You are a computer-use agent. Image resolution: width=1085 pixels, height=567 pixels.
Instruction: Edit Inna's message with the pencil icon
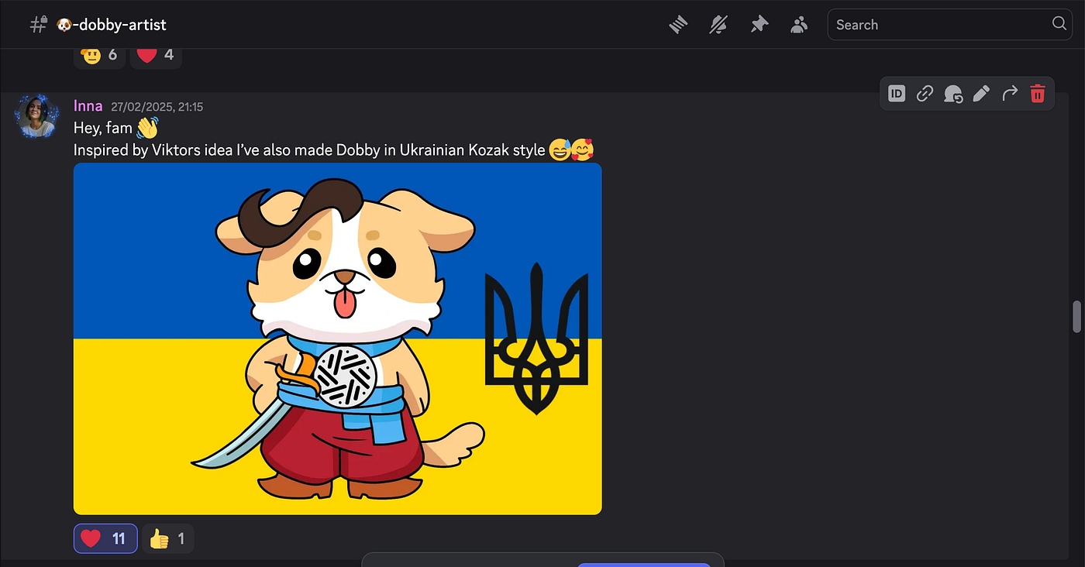click(981, 94)
